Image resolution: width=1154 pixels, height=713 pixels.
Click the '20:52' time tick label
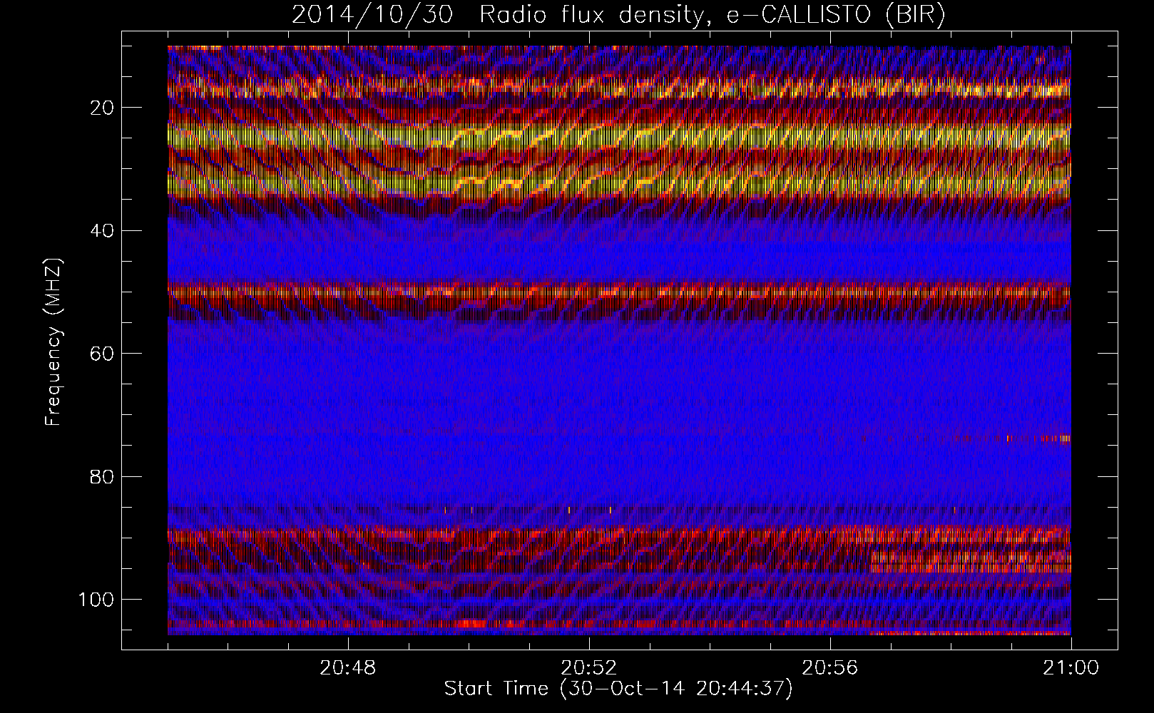coord(589,668)
